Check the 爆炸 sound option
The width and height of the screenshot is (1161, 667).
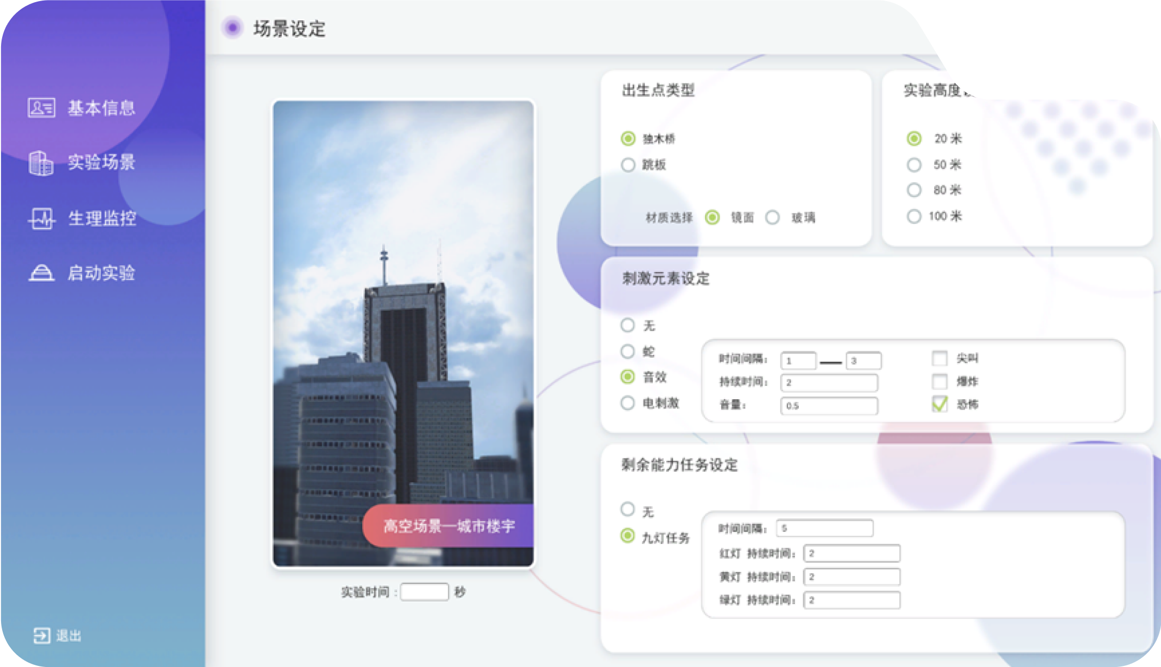click(939, 382)
